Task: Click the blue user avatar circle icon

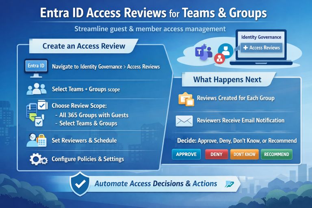Action: point(225,51)
